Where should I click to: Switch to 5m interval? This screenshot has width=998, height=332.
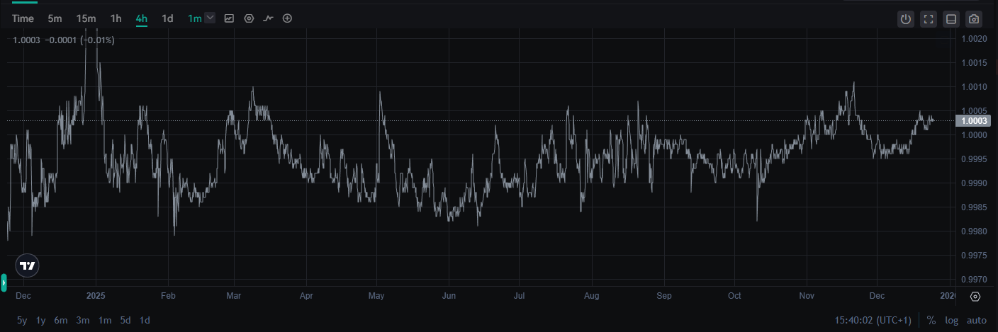[x=55, y=18]
